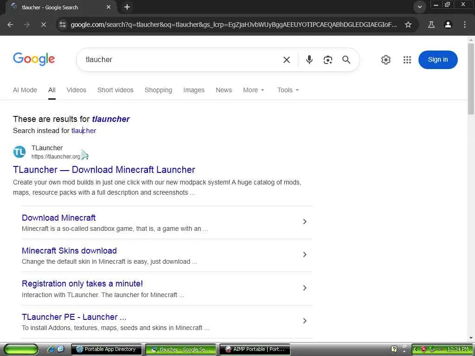Click the address bar URL

coord(233,25)
